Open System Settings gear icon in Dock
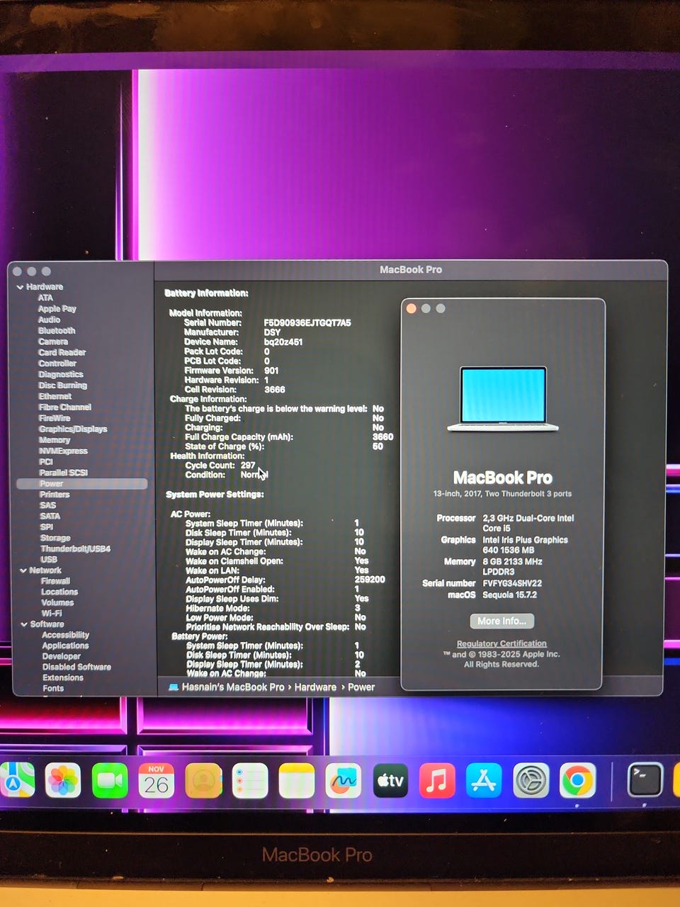Screen dimensions: 680x907 coord(531,781)
